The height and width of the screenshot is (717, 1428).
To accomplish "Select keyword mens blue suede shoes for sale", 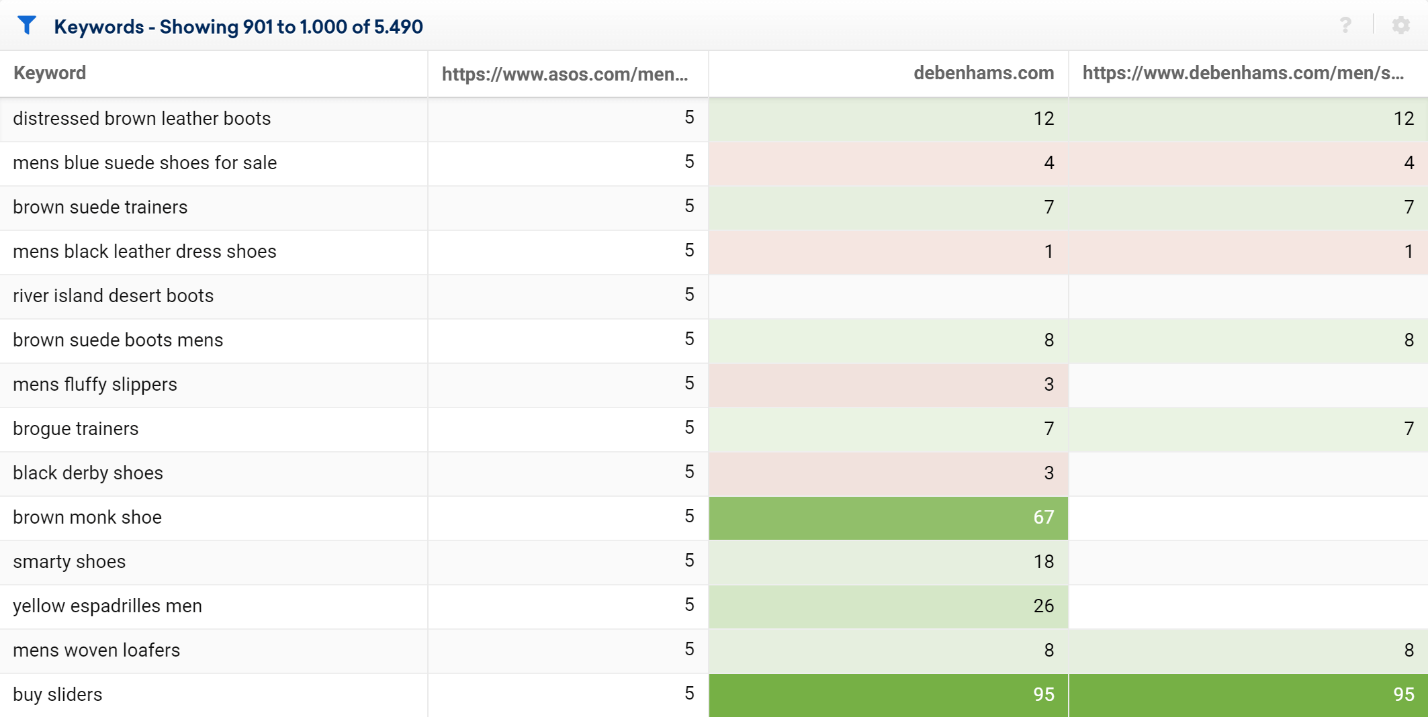I will coord(145,162).
